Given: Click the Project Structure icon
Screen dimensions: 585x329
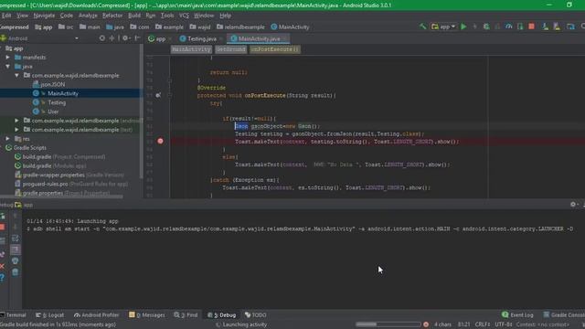Looking at the screenshot, I should [x=570, y=27].
